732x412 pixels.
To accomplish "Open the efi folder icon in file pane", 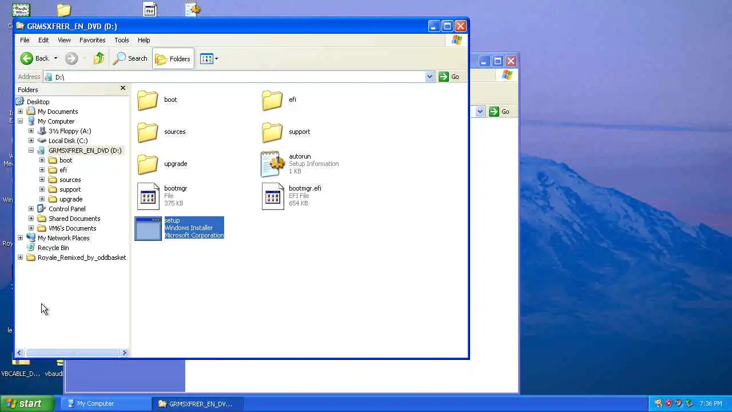I will pos(272,100).
